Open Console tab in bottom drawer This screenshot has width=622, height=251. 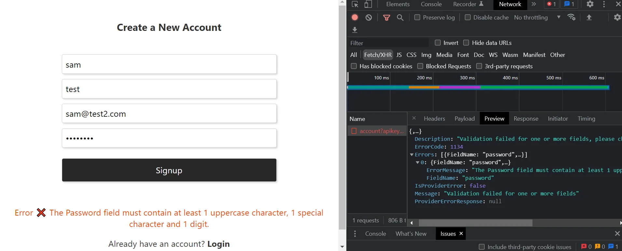[x=375, y=233]
